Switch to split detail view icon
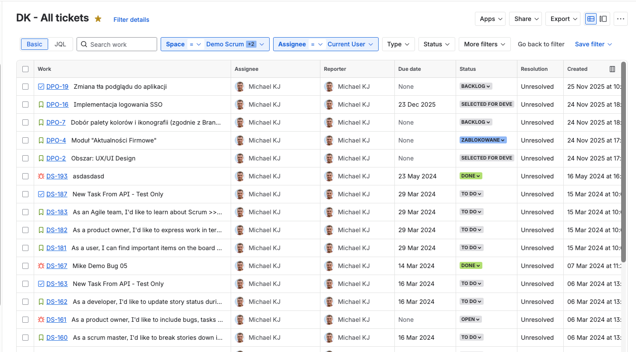 click(x=603, y=19)
